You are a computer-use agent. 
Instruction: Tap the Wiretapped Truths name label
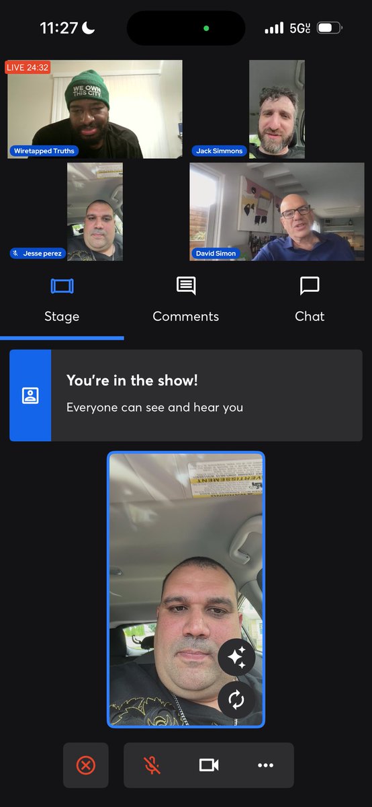tap(44, 151)
